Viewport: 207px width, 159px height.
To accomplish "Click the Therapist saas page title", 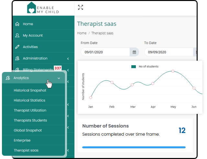I will (x=97, y=24).
